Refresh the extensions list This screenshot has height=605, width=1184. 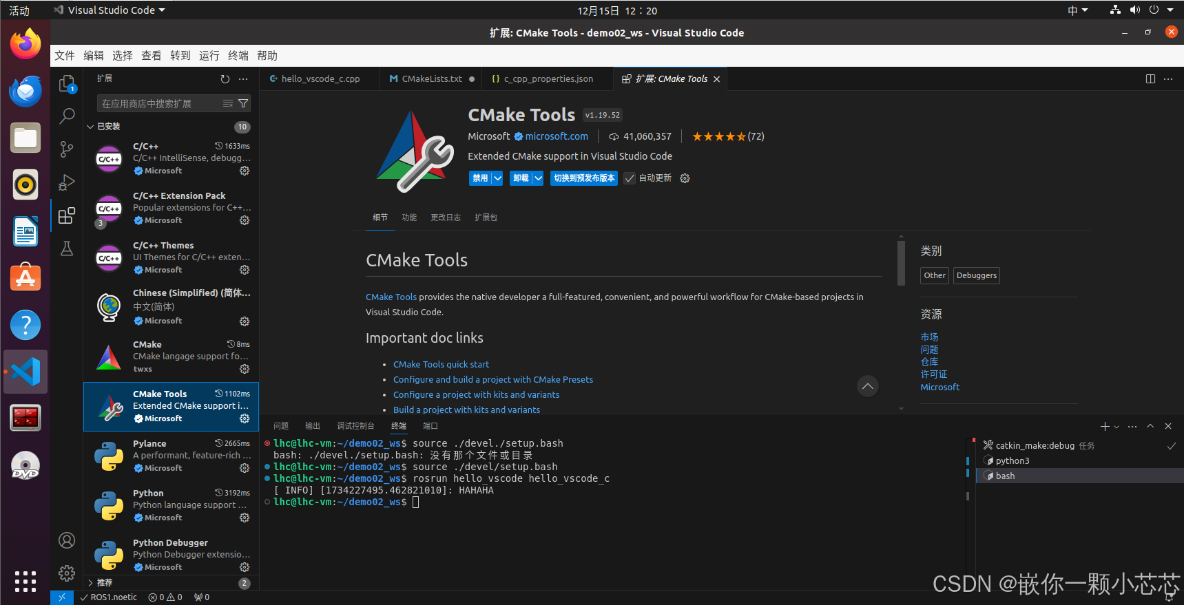click(x=225, y=79)
